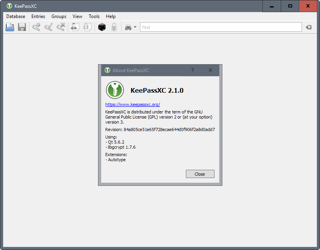The image size is (320, 250).
Task: Open the keepassxc.org website link
Action: pos(133,104)
